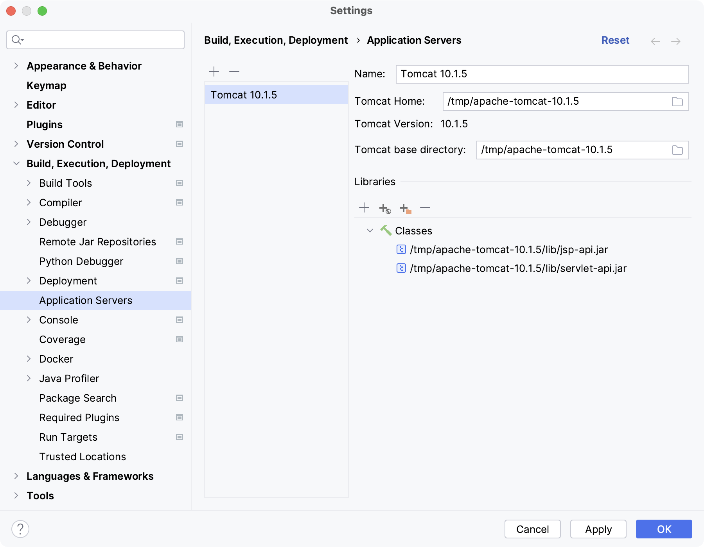Viewport: 704px width, 547px height.
Task: Collapse Build, Execution, Deployment section
Action: 16,163
